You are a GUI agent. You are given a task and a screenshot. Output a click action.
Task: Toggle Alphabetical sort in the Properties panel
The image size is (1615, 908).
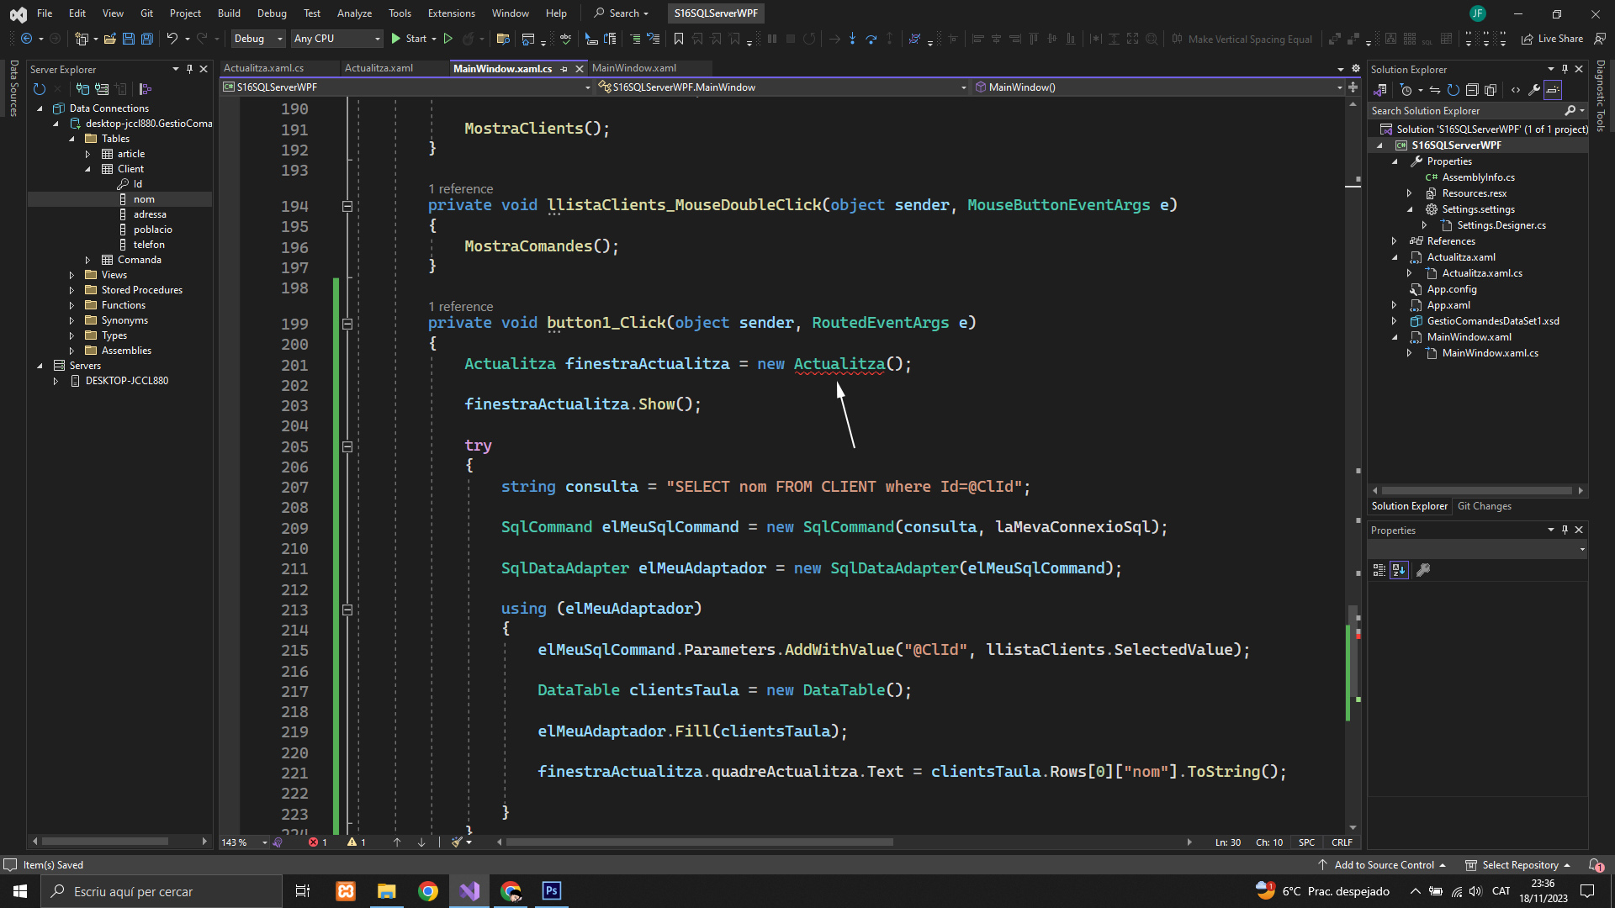(1399, 570)
